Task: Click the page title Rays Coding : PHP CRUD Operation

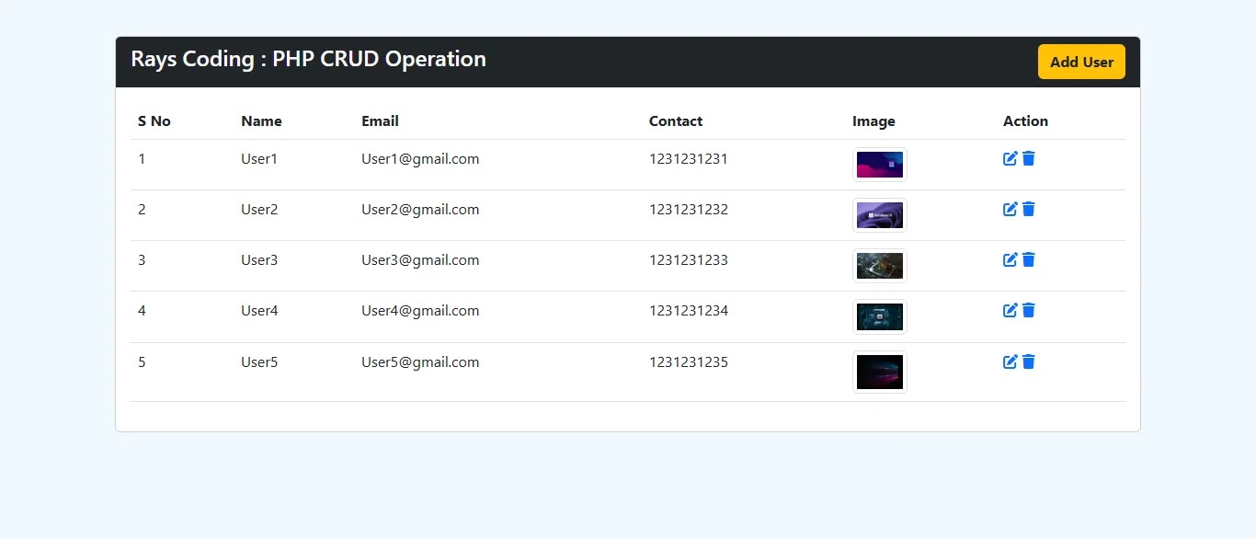Action: pos(308,59)
